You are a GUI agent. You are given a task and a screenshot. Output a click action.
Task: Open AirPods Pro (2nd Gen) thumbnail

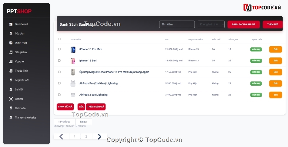point(73,83)
